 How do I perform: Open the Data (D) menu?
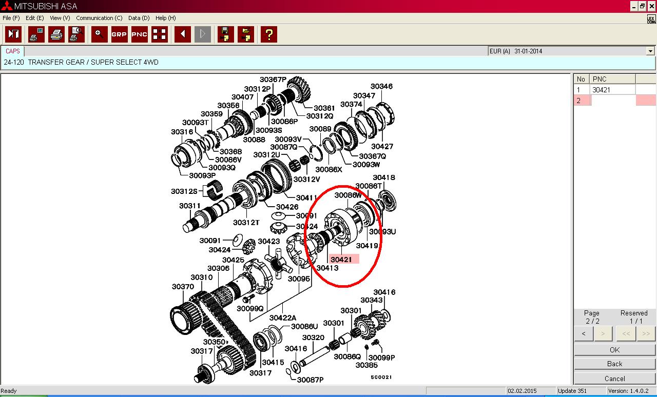139,18
